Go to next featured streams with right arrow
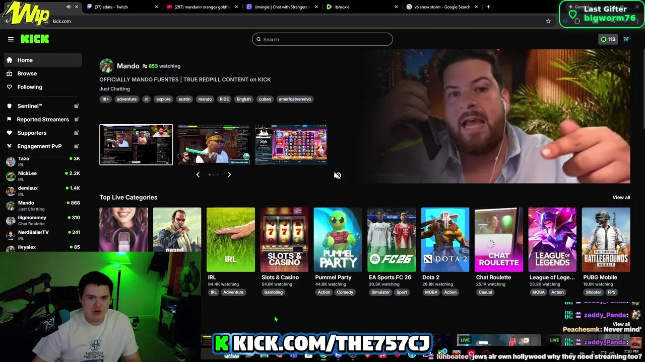 (x=229, y=174)
